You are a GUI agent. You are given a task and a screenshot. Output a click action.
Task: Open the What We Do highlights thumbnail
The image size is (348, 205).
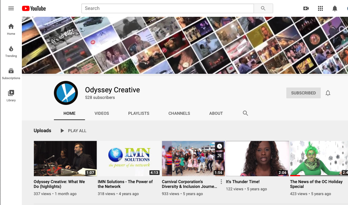click(x=65, y=159)
